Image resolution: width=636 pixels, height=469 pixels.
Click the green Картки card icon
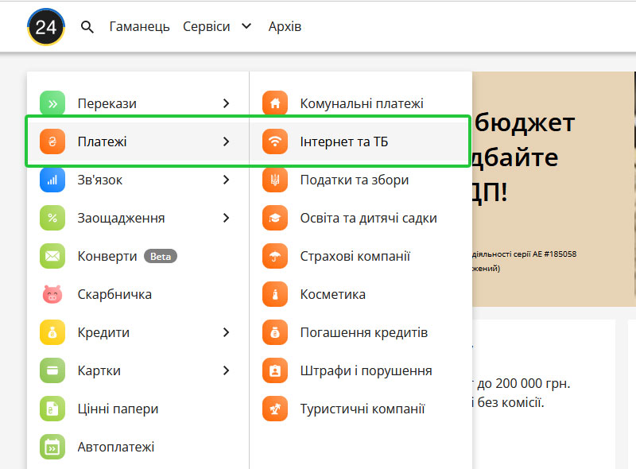[x=52, y=370]
